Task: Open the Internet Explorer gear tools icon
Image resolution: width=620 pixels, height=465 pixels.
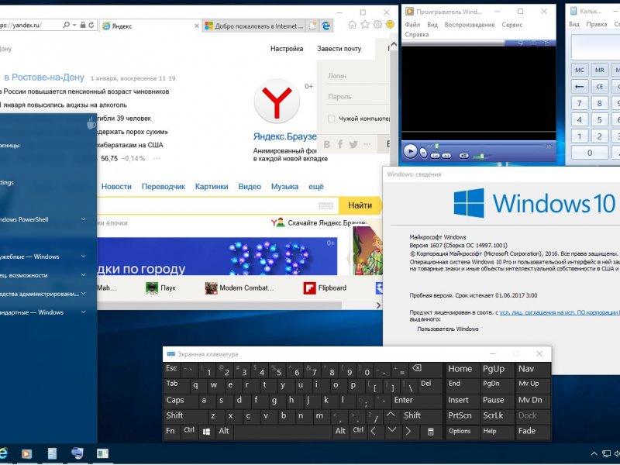Action: coord(377,25)
